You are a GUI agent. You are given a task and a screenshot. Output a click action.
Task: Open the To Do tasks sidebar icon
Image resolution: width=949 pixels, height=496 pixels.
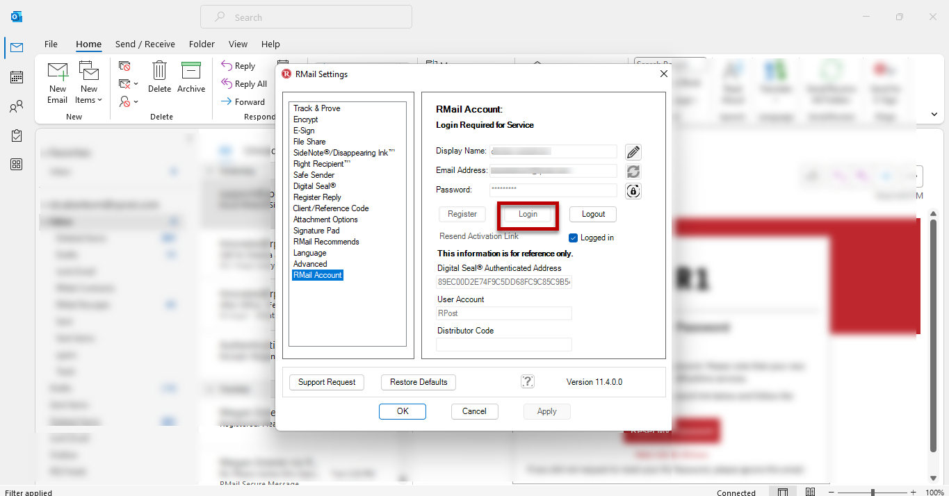[x=17, y=135]
